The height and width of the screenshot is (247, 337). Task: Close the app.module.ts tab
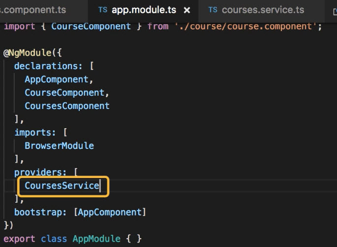click(x=187, y=10)
